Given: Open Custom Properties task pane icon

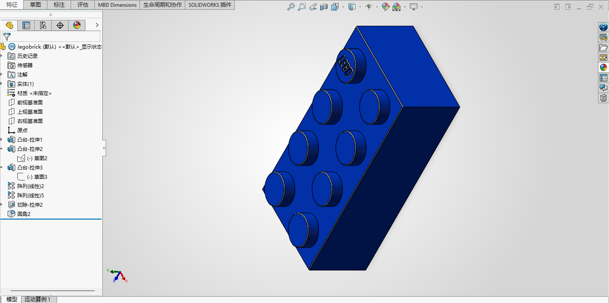Looking at the screenshot, I should tap(604, 78).
